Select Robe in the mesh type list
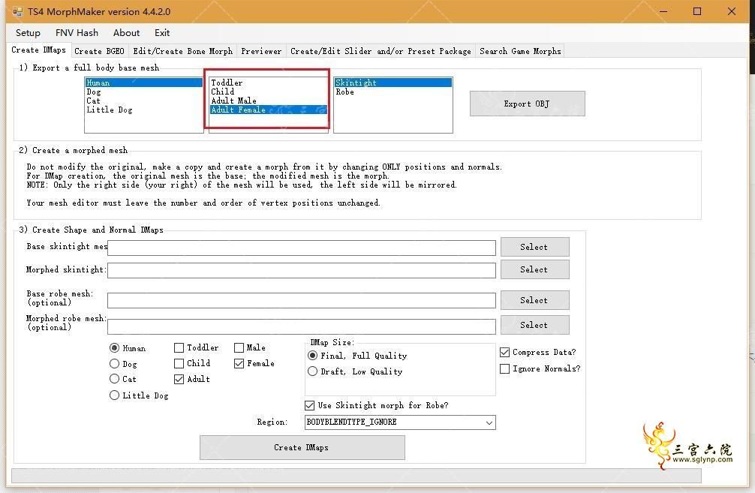755x493 pixels. [x=393, y=92]
